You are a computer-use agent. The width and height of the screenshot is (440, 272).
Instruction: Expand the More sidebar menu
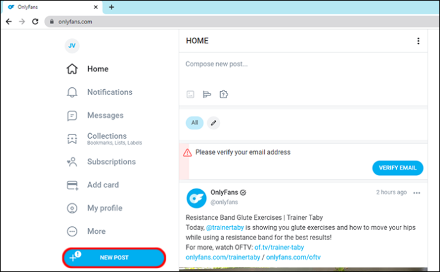(x=96, y=231)
